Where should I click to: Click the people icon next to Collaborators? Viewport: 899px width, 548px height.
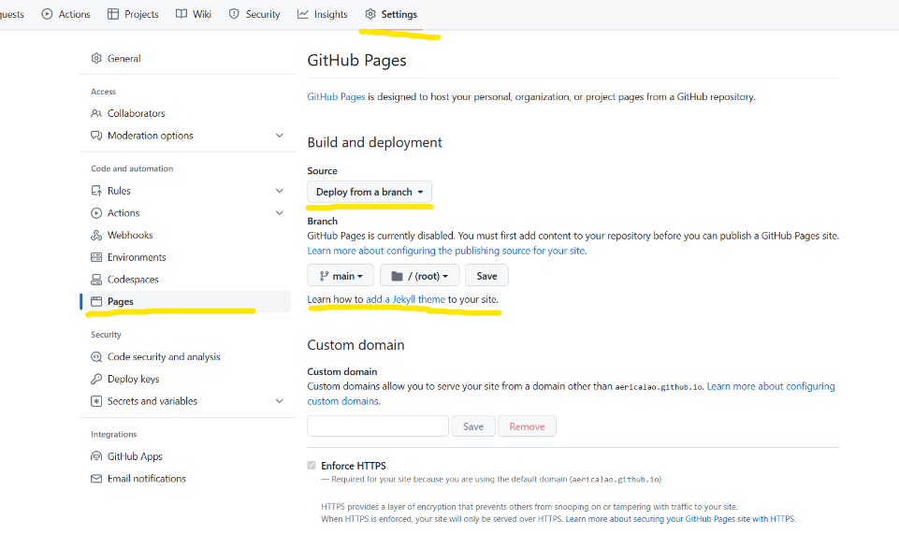pyautogui.click(x=96, y=113)
